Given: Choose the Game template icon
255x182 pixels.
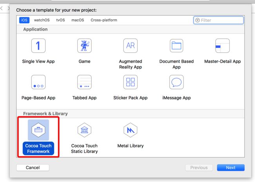Looking at the screenshot, I should [x=84, y=46].
